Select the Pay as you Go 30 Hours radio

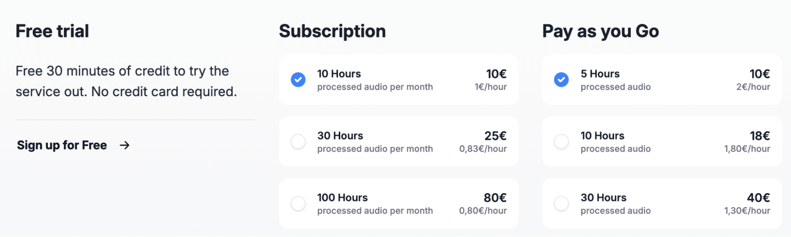(561, 203)
